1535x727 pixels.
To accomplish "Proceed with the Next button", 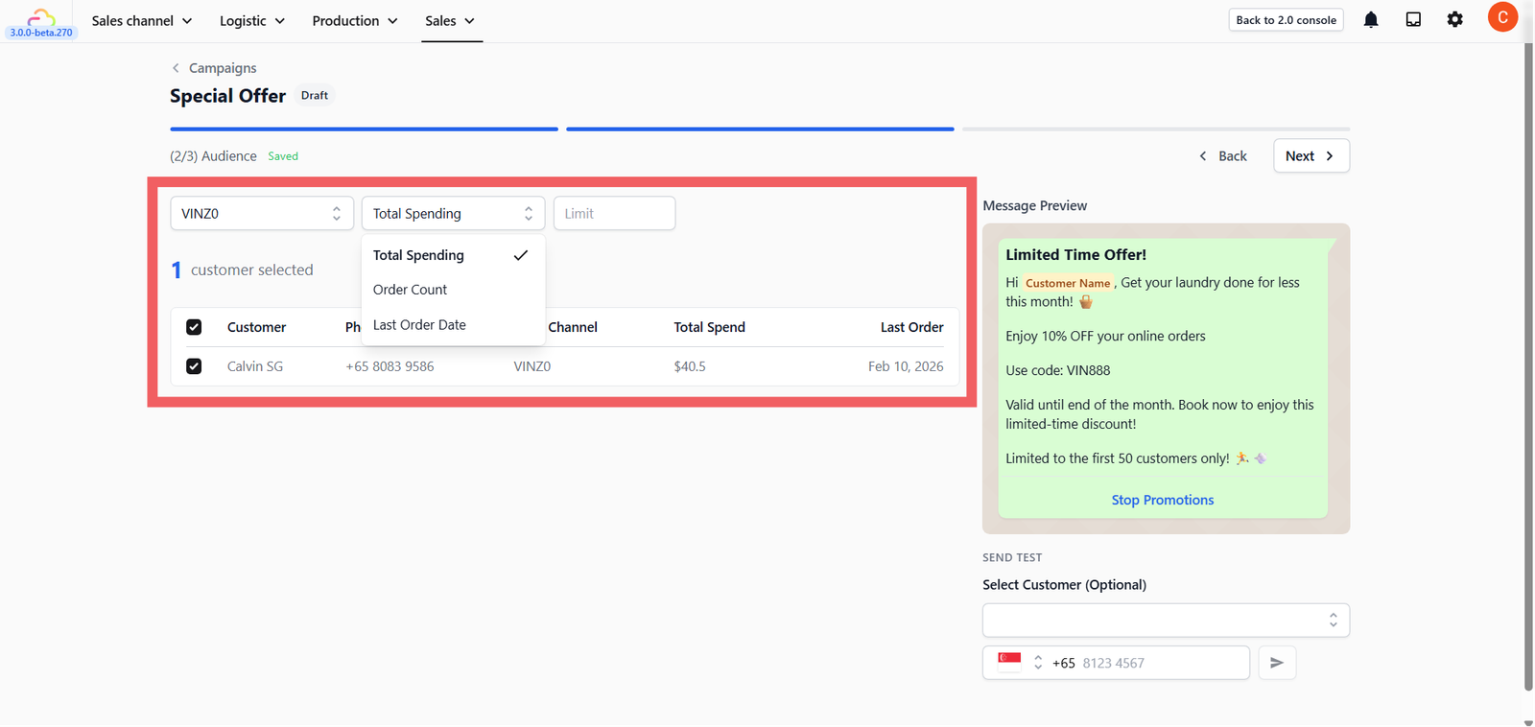I will [x=1311, y=156].
